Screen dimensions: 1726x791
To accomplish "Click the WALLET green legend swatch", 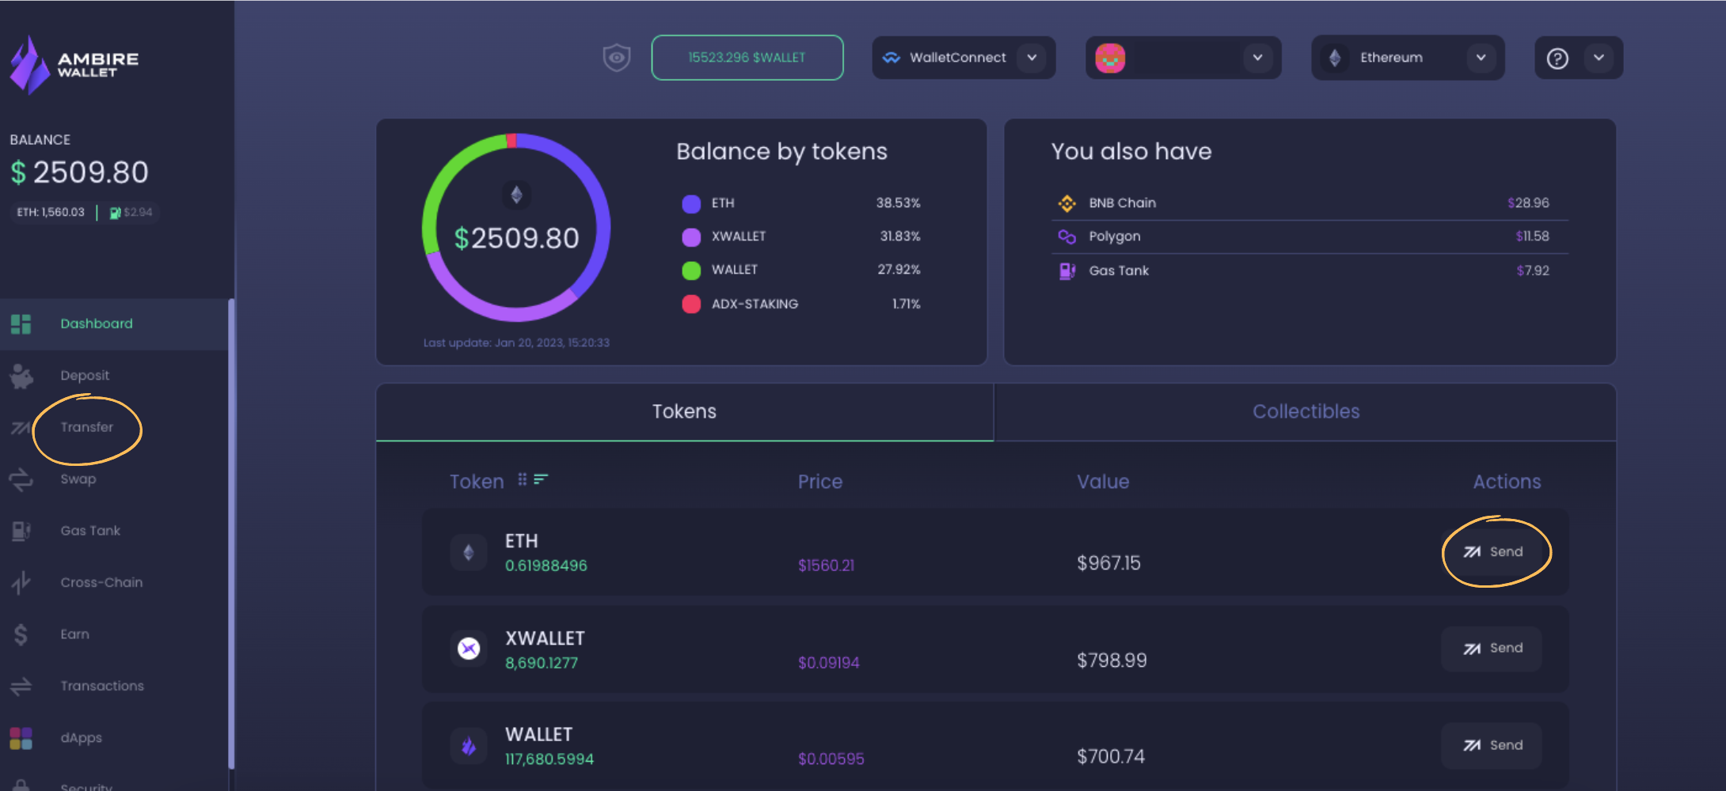I will click(691, 271).
